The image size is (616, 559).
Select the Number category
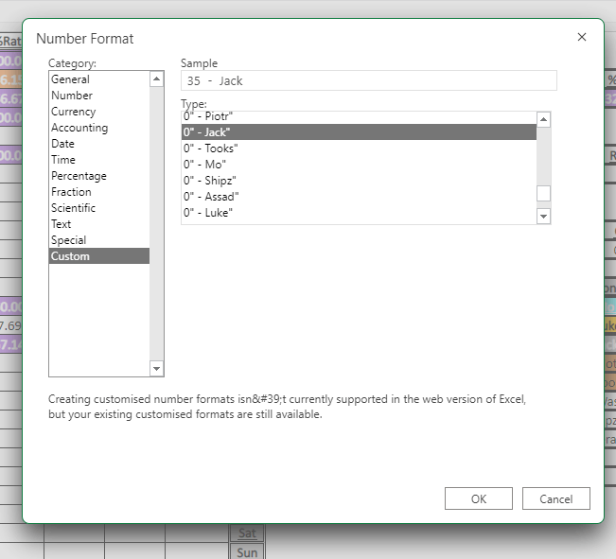99,96
